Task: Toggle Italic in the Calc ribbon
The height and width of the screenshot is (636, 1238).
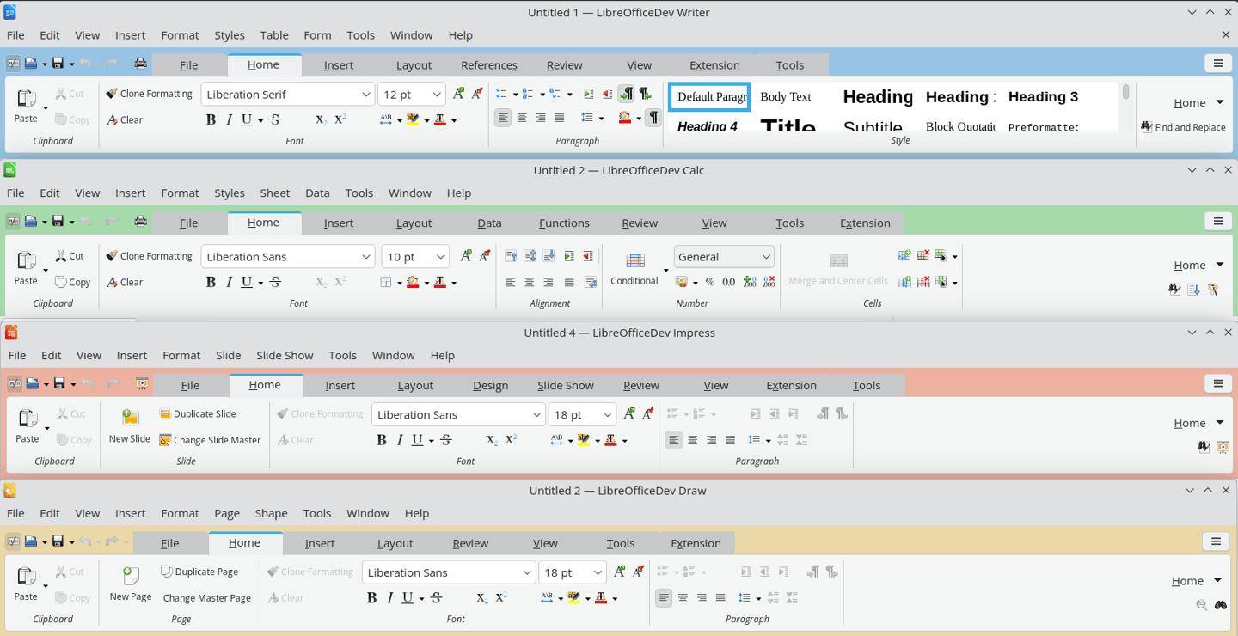Action: pyautogui.click(x=229, y=282)
